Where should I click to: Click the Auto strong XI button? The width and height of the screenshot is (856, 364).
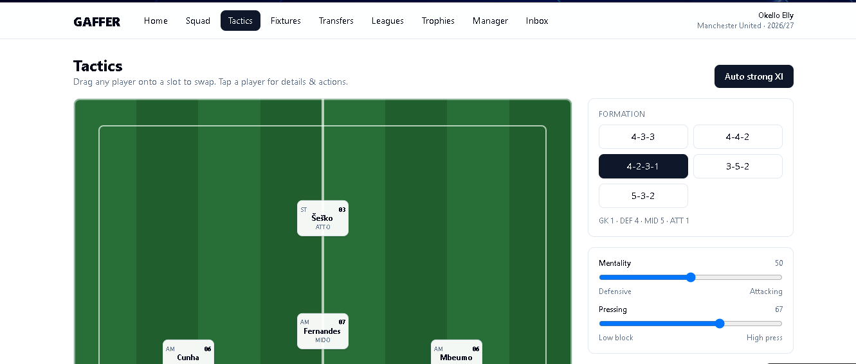pos(754,76)
